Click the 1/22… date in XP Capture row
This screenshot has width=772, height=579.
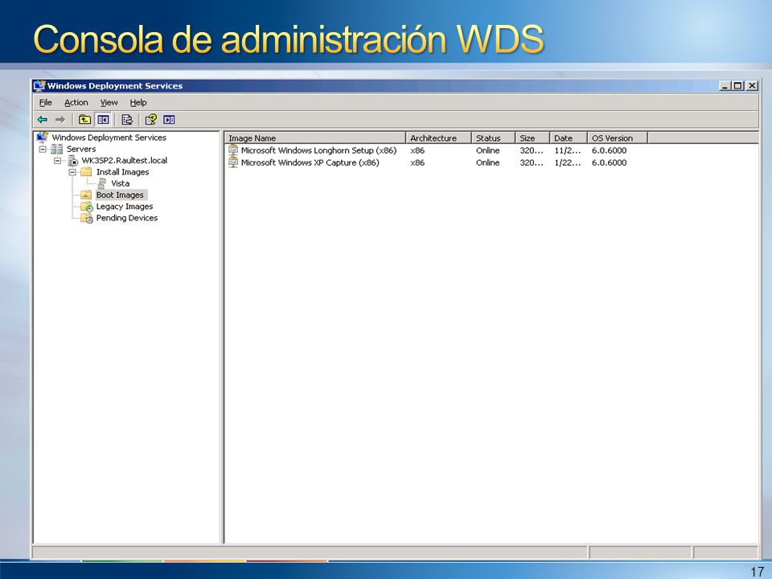point(568,162)
